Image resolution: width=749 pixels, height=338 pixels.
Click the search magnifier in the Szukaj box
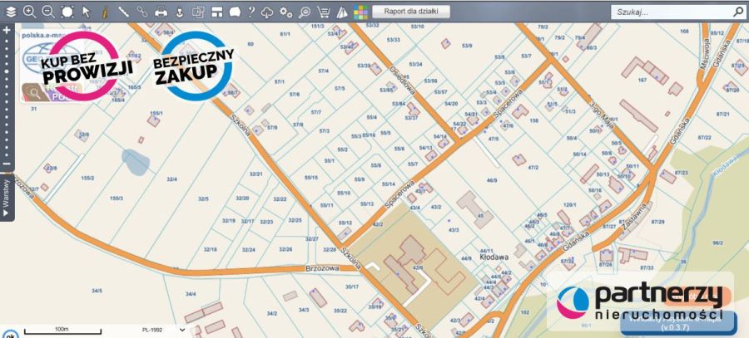click(738, 12)
